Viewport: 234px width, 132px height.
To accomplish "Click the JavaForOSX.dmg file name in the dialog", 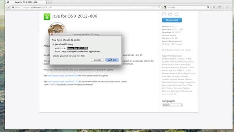I will (64, 44).
